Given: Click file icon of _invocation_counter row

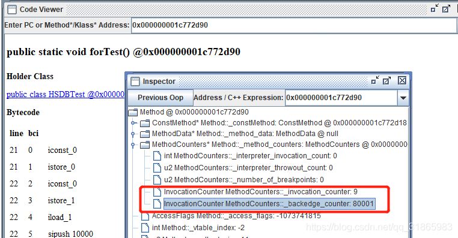Looking at the screenshot, I should pyautogui.click(x=157, y=192).
